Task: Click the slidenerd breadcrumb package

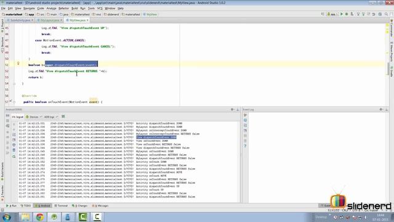Action: click(x=111, y=14)
